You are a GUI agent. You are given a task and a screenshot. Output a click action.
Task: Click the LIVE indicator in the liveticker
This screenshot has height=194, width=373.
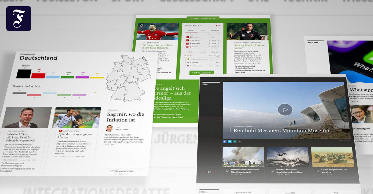click(x=218, y=25)
